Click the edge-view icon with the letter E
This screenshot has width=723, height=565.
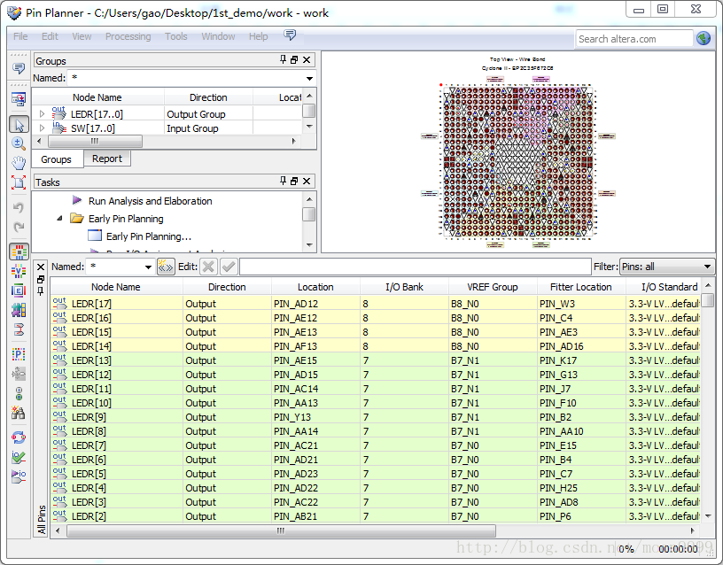pos(19,290)
